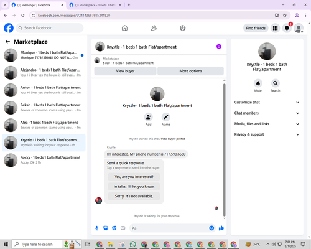Click the Facebook logo
The width and height of the screenshot is (311, 249).
pos(9,28)
